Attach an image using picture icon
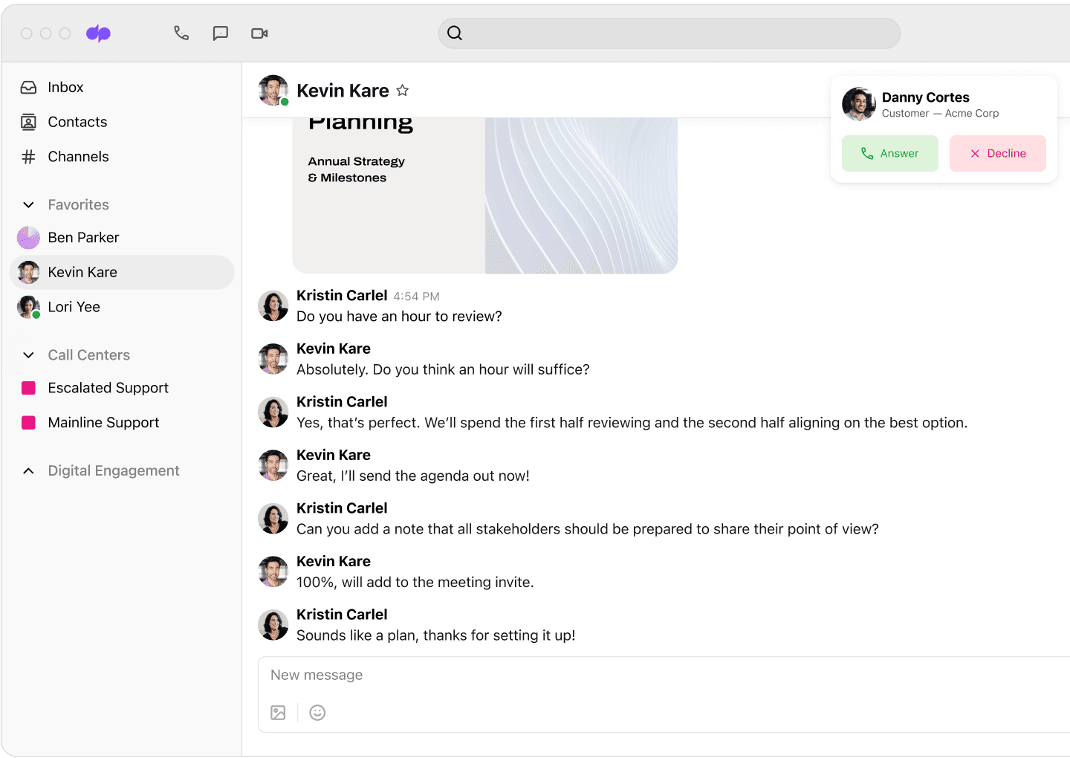 (x=278, y=713)
